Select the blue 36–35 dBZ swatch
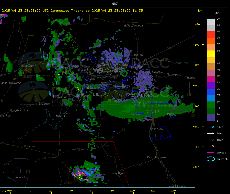This screenshot has width=230, height=194. 211,92
